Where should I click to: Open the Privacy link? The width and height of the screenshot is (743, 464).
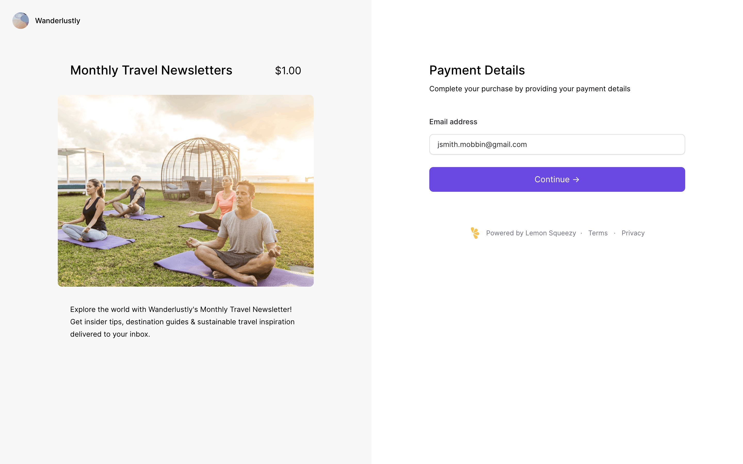click(x=633, y=233)
